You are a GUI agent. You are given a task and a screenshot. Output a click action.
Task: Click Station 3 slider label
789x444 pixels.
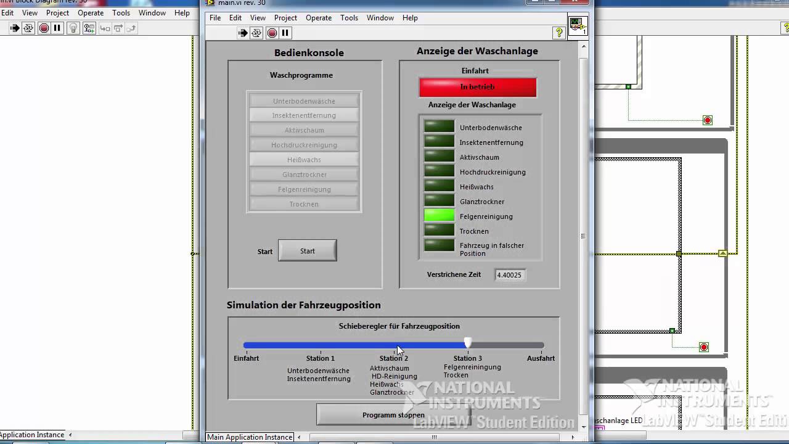pos(468,358)
